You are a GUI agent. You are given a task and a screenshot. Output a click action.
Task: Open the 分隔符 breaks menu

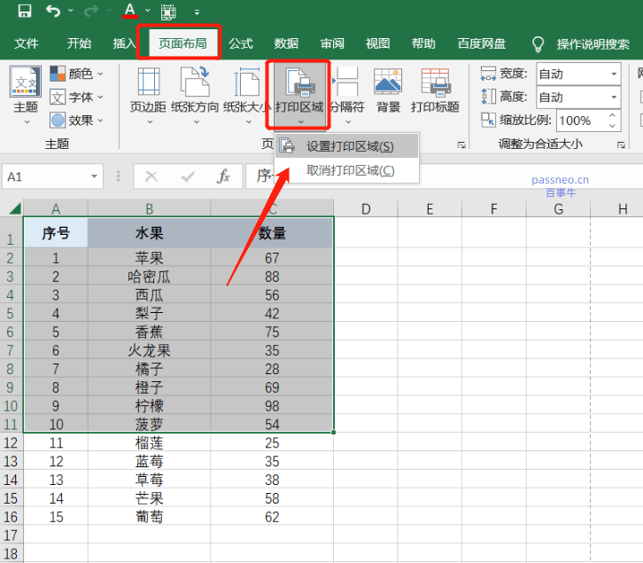347,95
